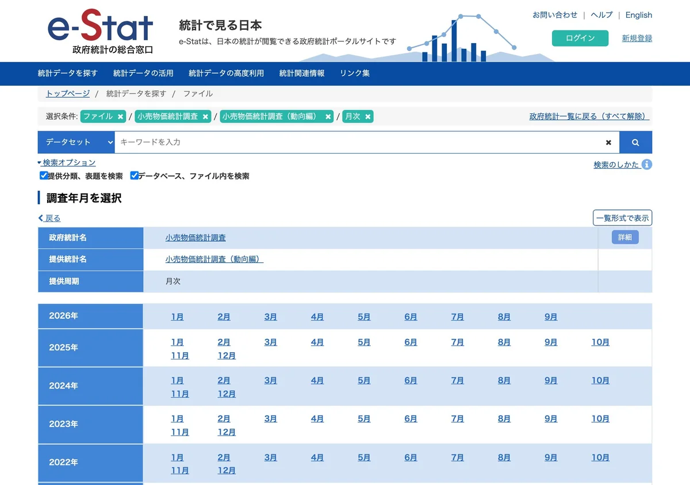Select 1月 for 2022年

click(178, 458)
